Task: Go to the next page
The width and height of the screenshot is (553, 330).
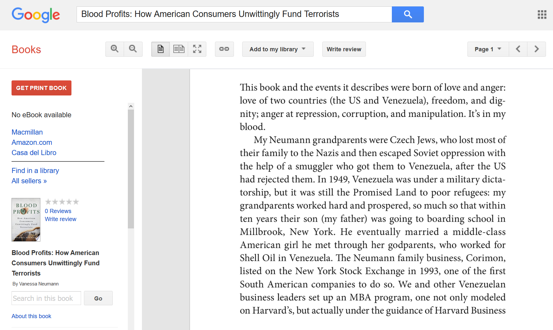Action: (x=536, y=49)
